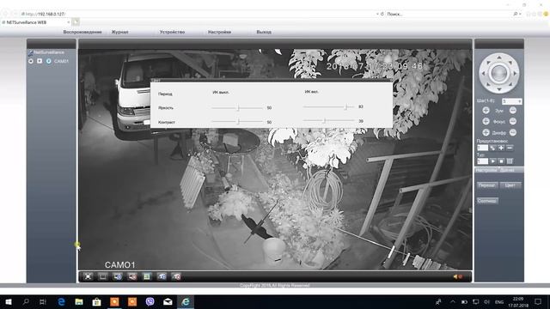
Task: Toggle the speaker audio icon
Action: coord(457,276)
